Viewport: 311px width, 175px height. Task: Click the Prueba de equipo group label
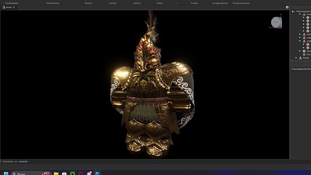241,3
